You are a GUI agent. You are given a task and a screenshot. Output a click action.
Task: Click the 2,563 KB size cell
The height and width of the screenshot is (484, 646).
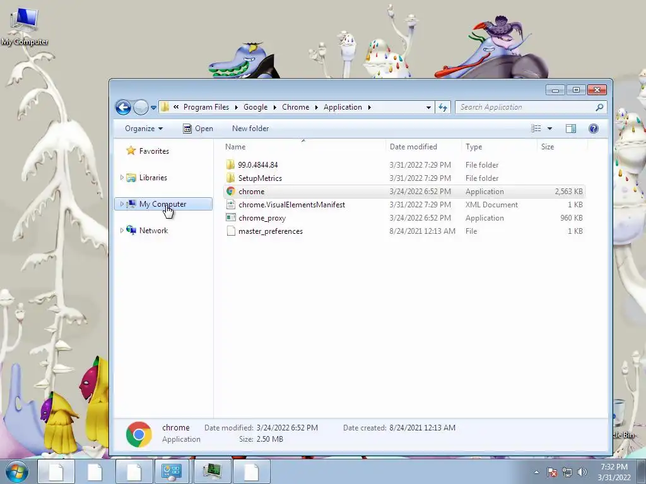[568, 192]
